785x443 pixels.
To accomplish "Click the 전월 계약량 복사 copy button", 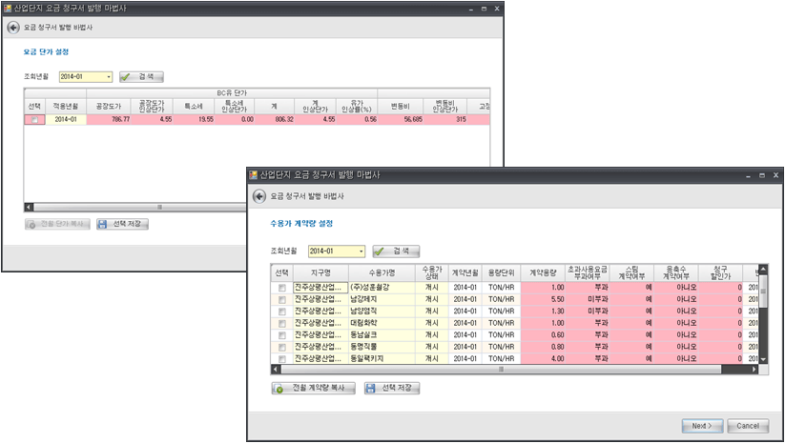I will tap(314, 389).
